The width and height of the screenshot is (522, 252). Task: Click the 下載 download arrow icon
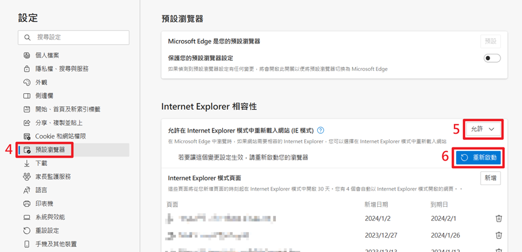pyautogui.click(x=27, y=163)
